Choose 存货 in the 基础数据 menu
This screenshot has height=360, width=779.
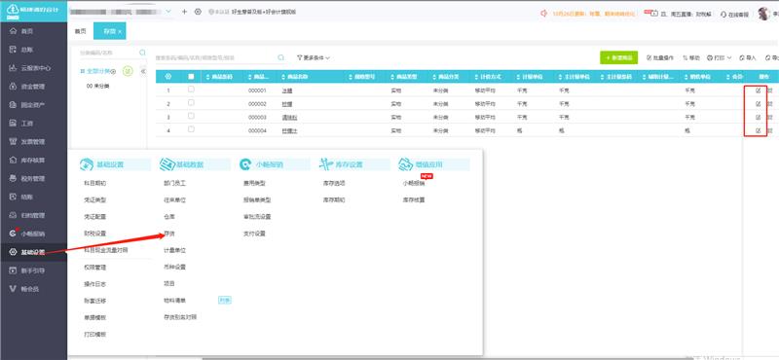coord(169,234)
